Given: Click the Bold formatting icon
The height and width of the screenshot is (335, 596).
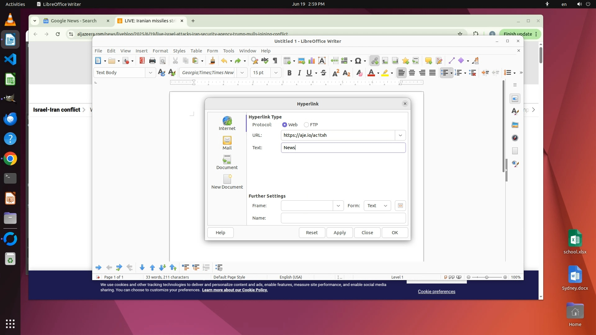Looking at the screenshot, I should (289, 73).
